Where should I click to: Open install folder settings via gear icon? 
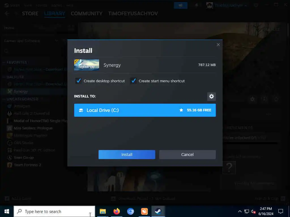[x=211, y=96]
